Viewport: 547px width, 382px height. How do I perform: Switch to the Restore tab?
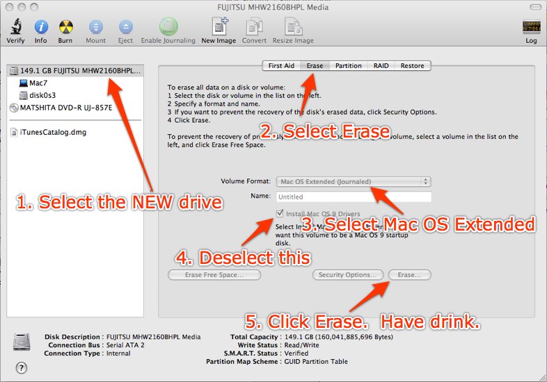coord(413,65)
